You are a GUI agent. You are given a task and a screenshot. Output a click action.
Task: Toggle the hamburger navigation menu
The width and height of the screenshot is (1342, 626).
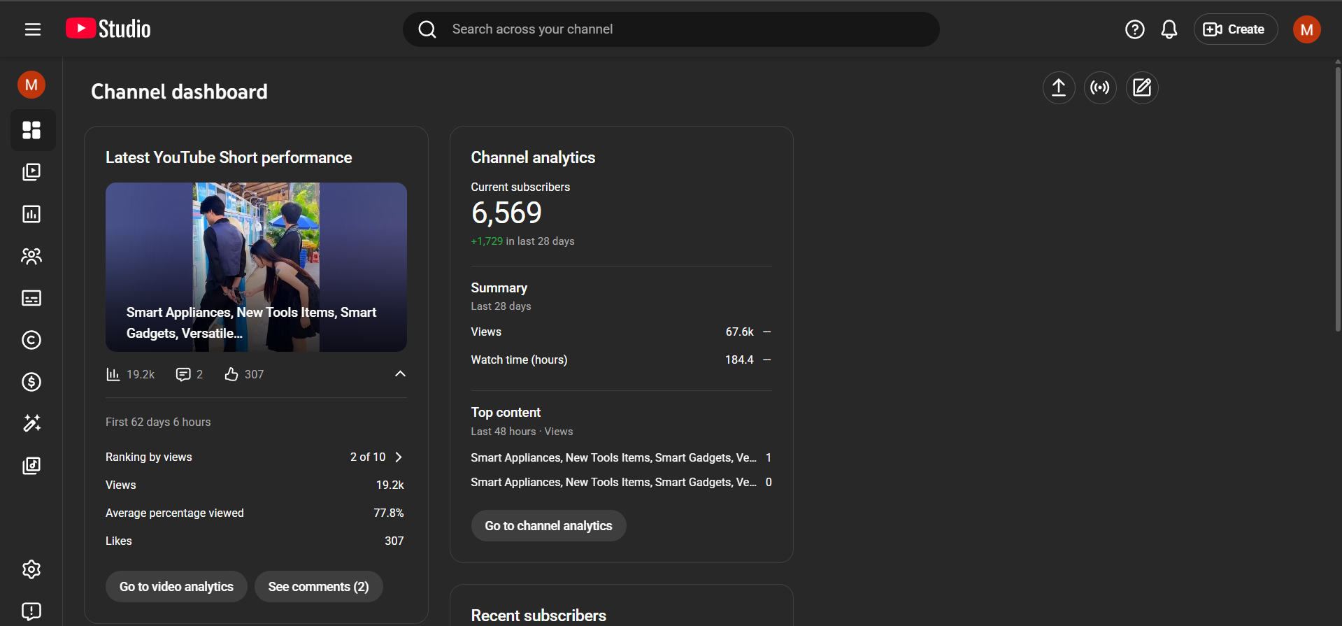click(33, 29)
